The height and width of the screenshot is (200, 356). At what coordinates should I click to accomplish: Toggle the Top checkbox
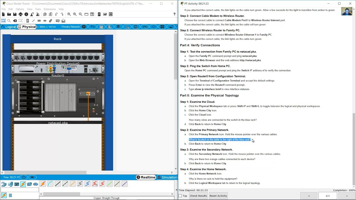click(x=180, y=196)
